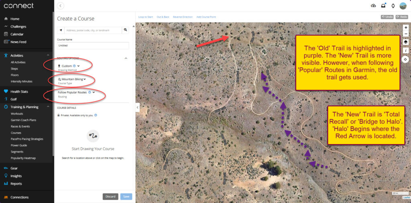Open Workouts under Training & Planning
Viewport: 411px width, 203px height.
[x=17, y=114]
